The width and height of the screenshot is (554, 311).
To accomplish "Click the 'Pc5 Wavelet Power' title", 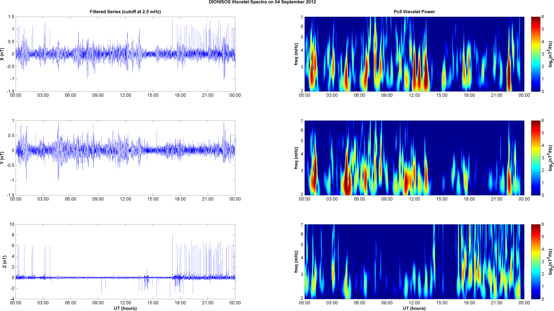I will 414,12.
